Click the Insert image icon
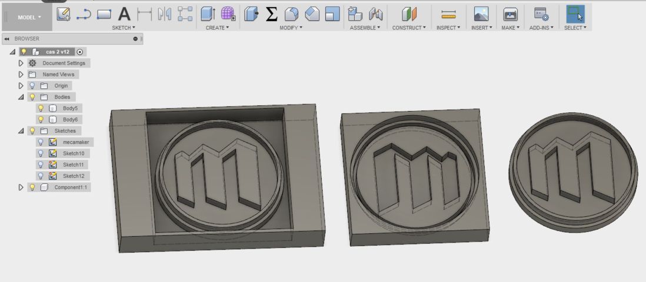 click(x=481, y=15)
